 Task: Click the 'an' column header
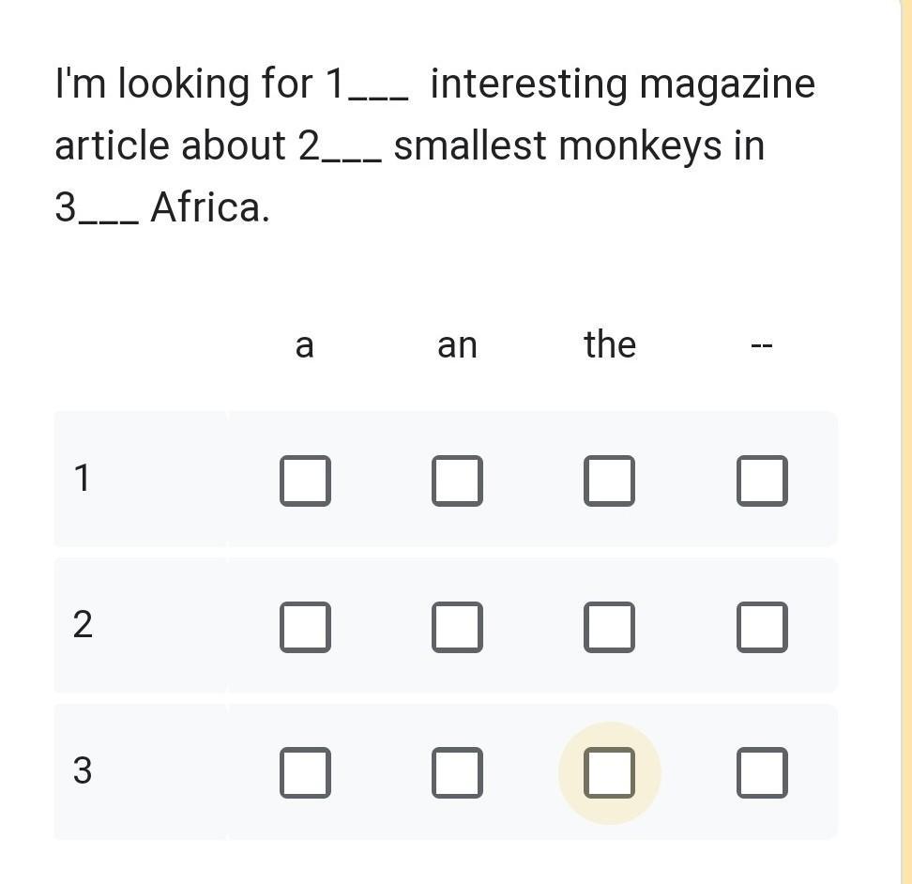click(457, 345)
